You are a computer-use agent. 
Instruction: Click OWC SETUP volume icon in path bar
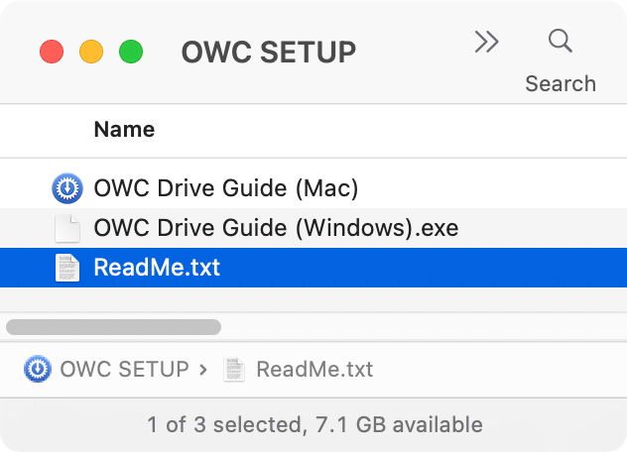[x=37, y=369]
